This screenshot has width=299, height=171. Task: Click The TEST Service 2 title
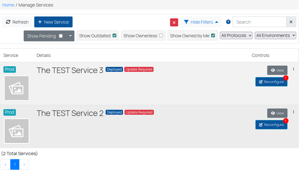[70, 113]
